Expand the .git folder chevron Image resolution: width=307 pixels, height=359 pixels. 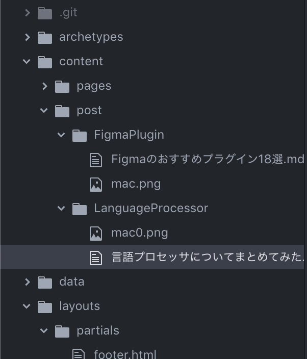click(28, 13)
